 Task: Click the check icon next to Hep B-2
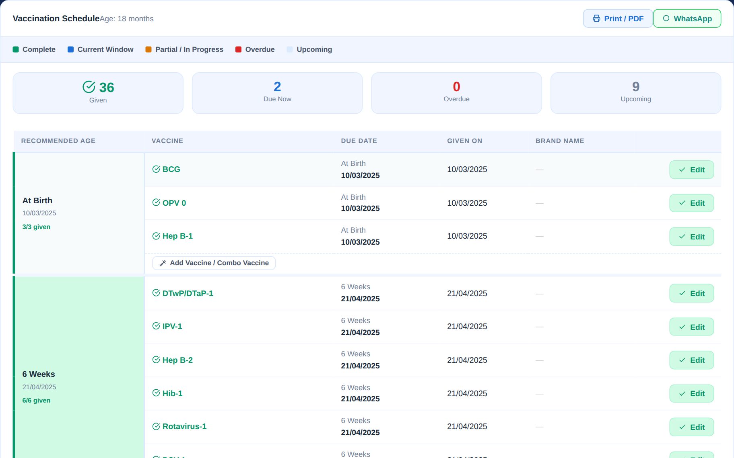coord(156,360)
